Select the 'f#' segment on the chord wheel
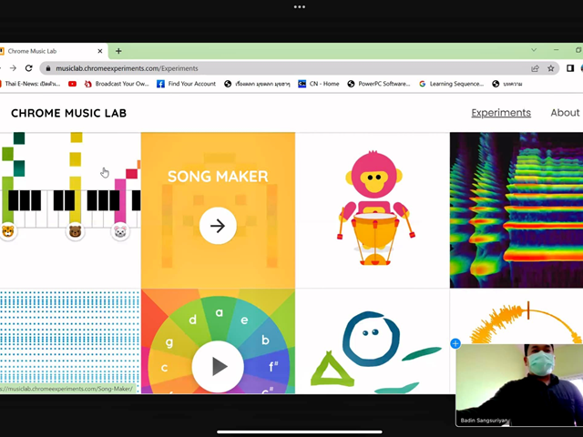This screenshot has width=583, height=437. 273,366
